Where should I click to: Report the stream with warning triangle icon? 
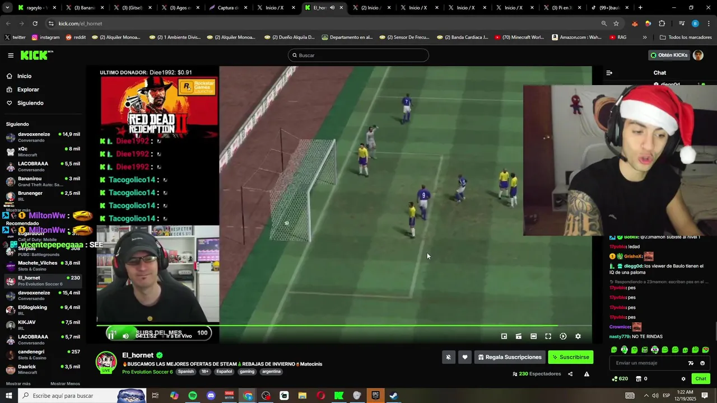pos(586,374)
